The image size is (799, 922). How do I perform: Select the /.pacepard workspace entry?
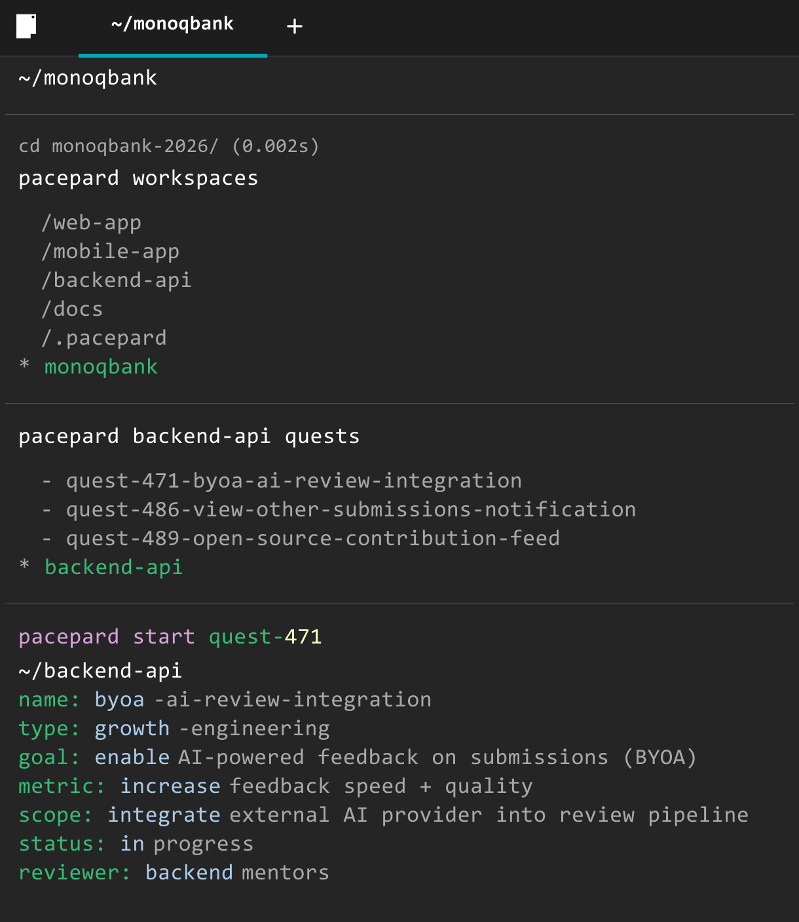point(104,338)
